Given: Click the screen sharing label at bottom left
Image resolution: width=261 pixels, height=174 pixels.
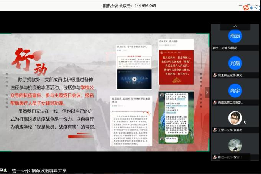Looking at the screenshot, I should click(x=37, y=171).
